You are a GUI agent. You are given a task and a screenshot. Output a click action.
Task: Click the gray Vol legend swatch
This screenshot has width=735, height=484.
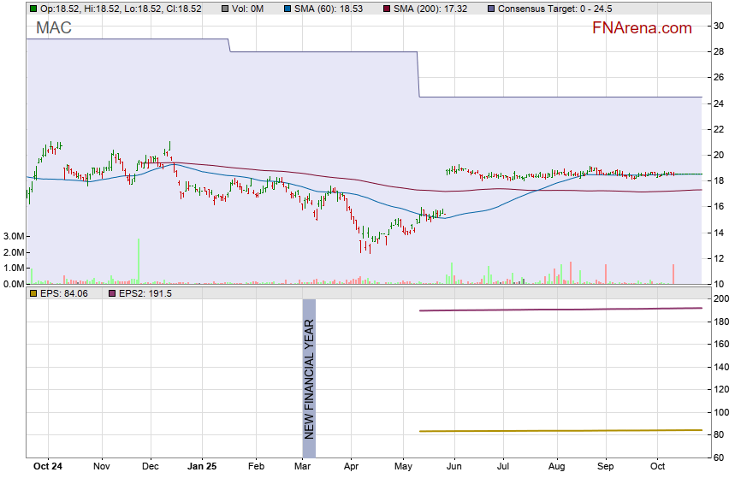coord(223,9)
